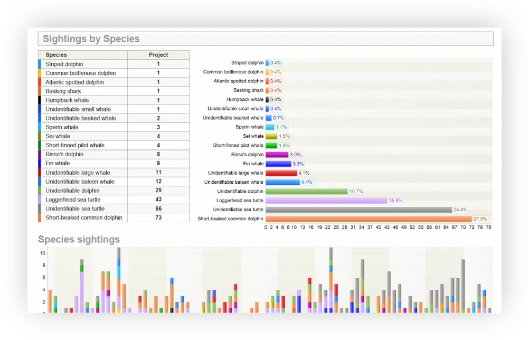Click the Species sightings heading

(79, 239)
